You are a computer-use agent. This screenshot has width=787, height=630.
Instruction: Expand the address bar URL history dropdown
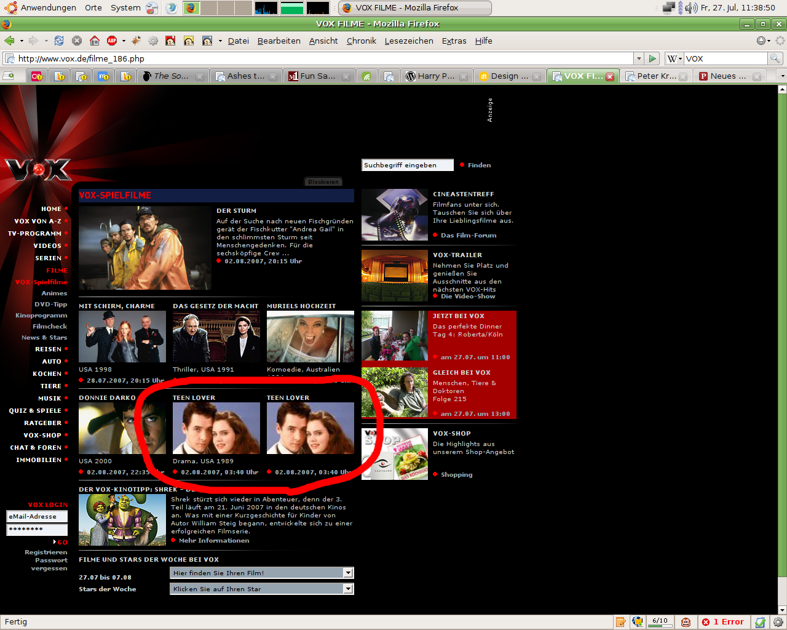639,58
